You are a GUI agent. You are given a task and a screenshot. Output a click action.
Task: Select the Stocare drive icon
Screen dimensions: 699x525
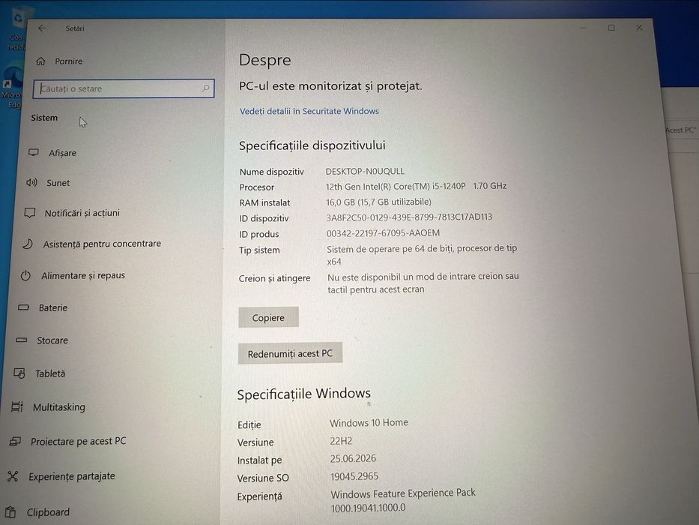click(x=22, y=340)
